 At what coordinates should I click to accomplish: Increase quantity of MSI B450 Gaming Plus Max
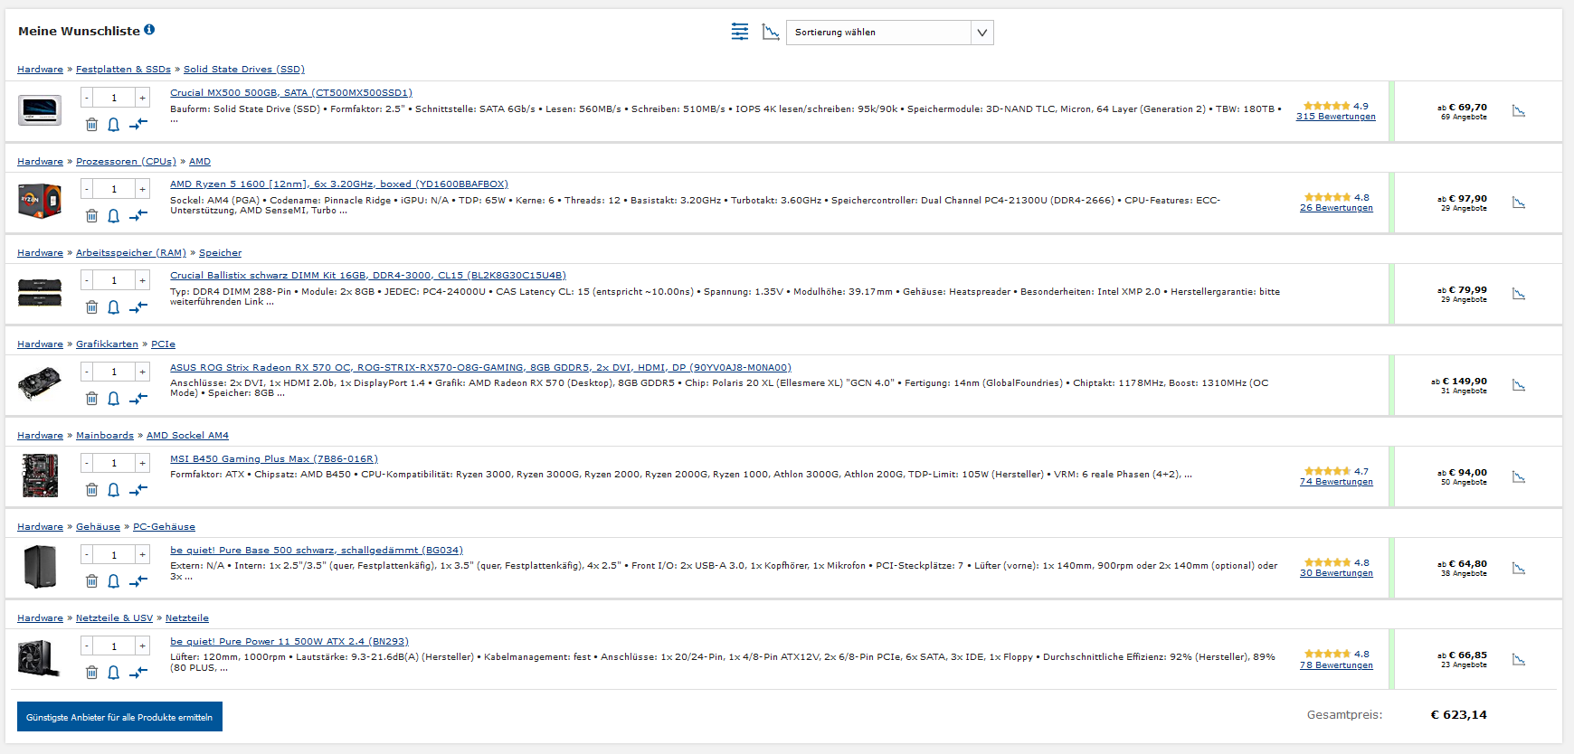click(x=142, y=463)
